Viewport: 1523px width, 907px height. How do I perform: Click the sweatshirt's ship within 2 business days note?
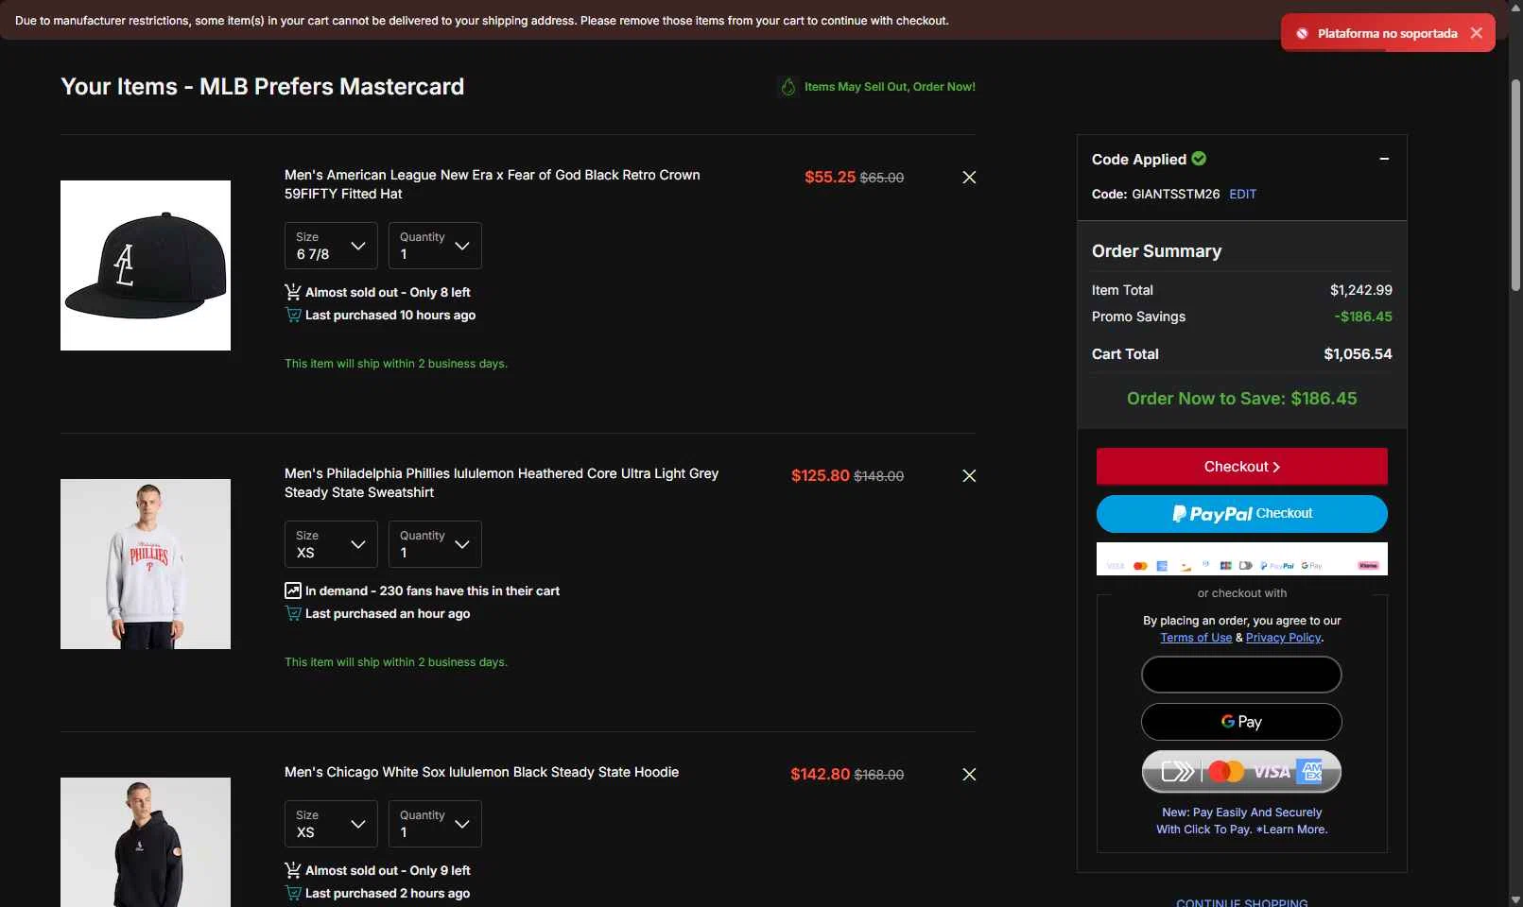[396, 662]
